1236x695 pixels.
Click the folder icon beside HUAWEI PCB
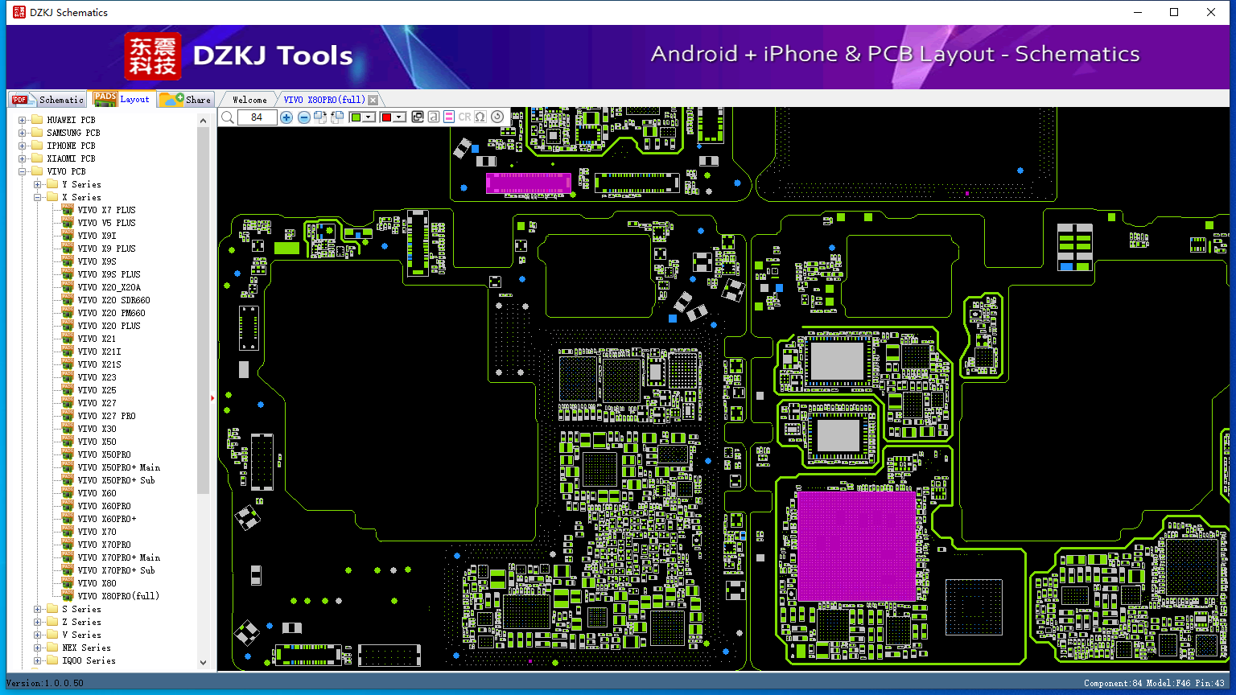(37, 120)
